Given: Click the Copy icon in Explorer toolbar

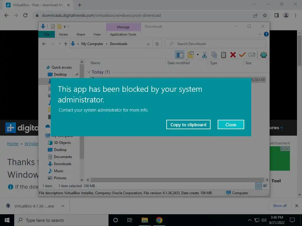Looking at the screenshot, I should [x=214, y=55].
